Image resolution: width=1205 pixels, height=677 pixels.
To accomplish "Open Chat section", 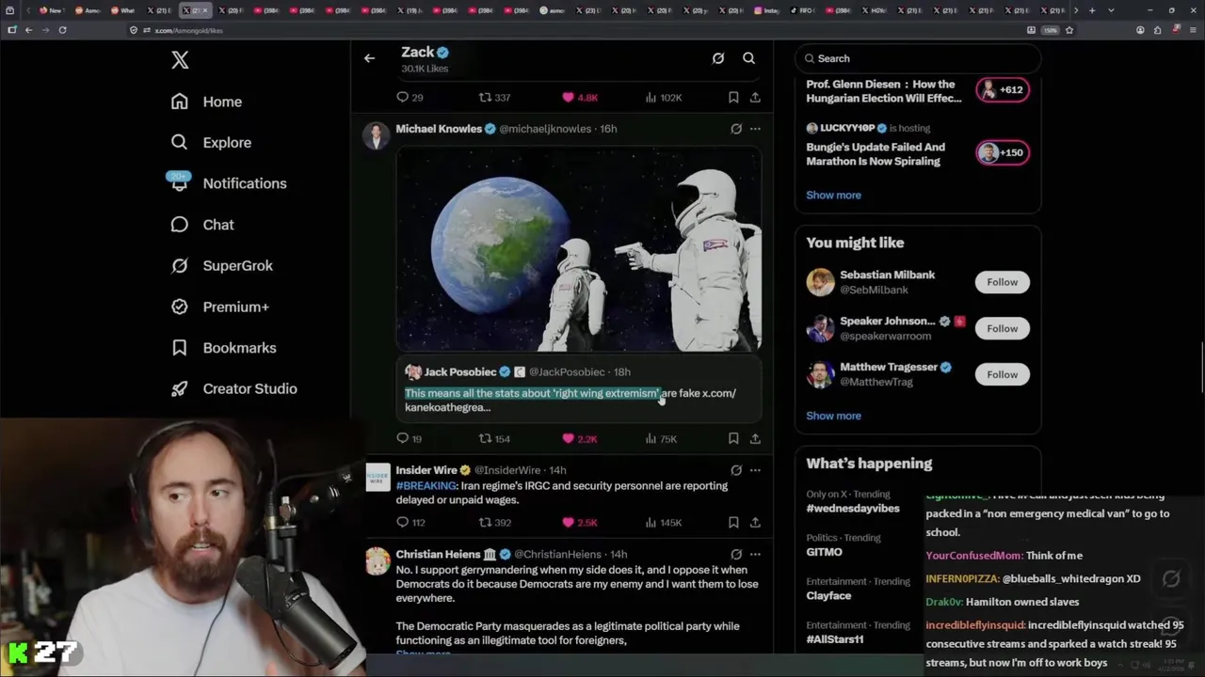I will point(218,225).
